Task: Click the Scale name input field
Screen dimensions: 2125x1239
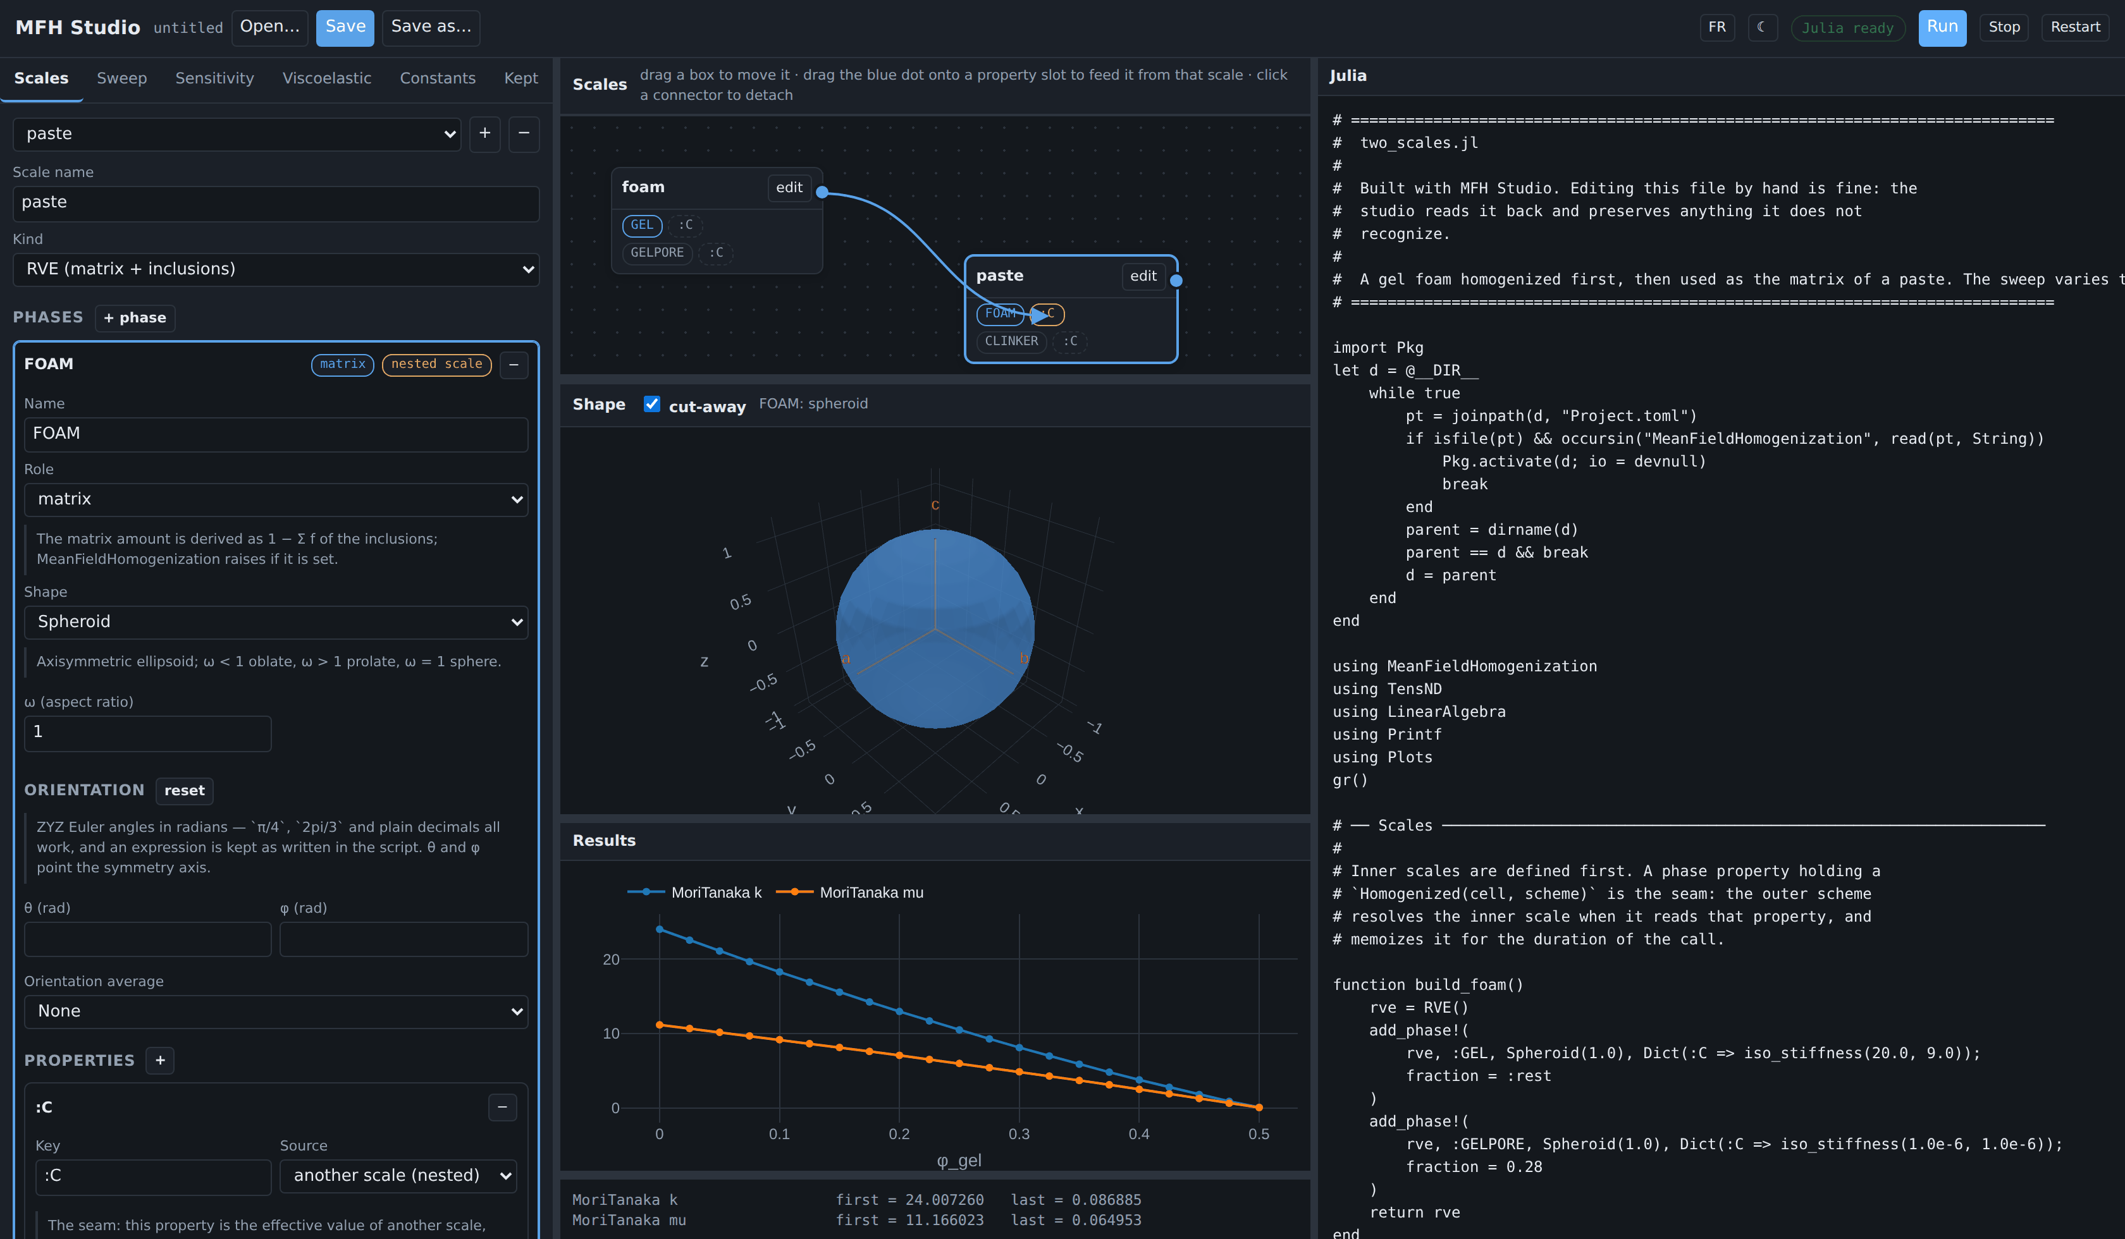Action: tap(276, 203)
